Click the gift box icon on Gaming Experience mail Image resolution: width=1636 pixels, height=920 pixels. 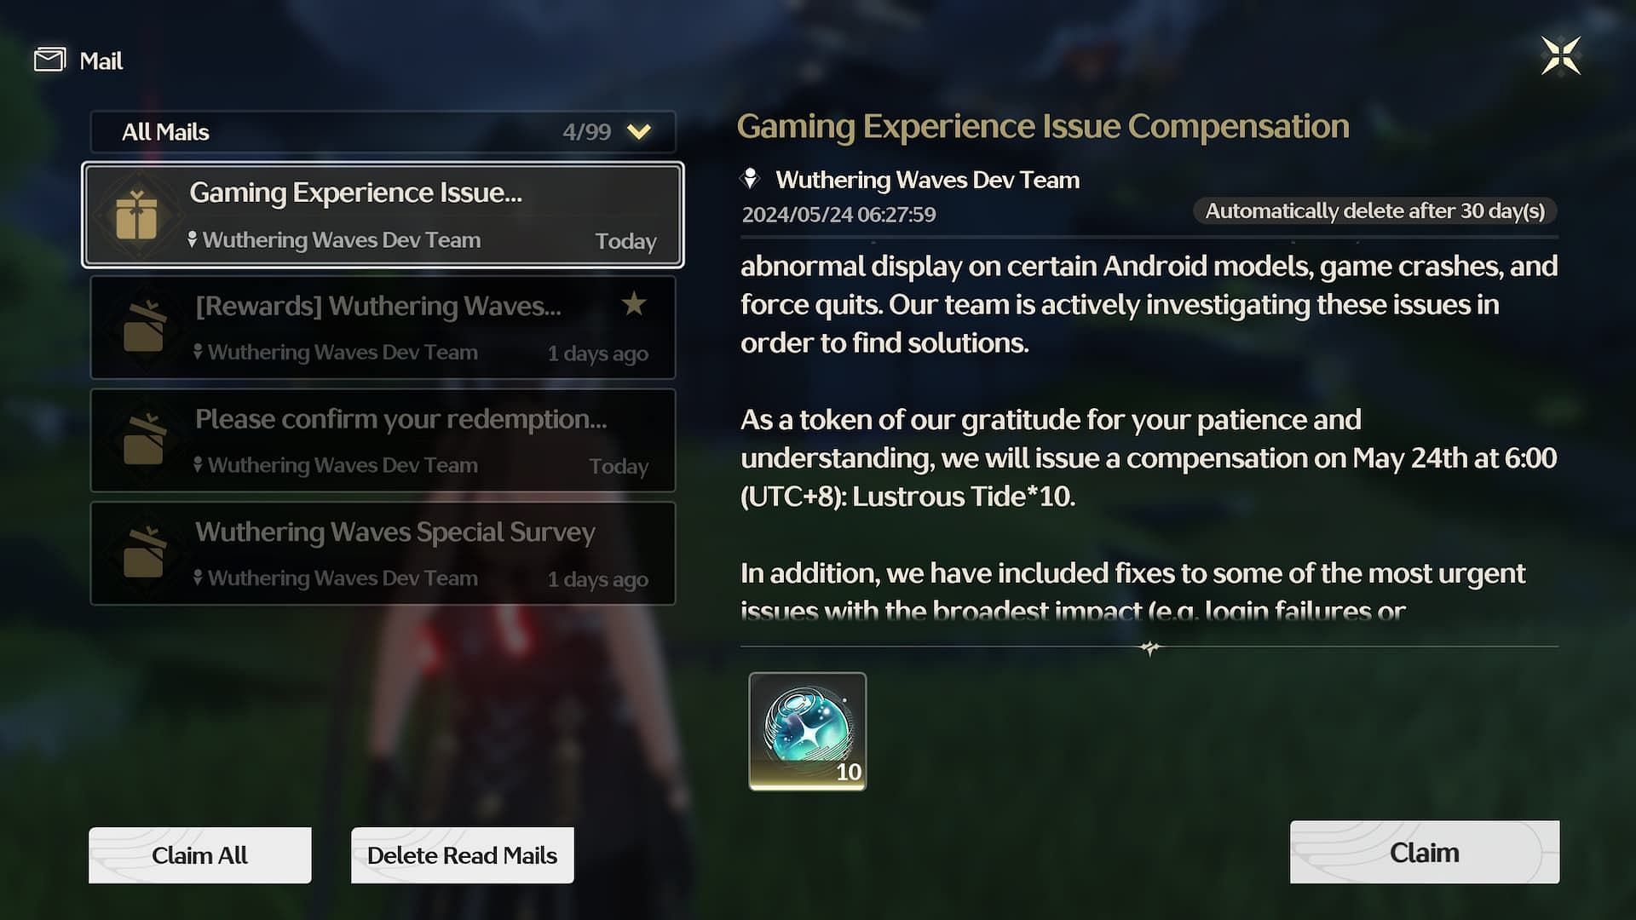pos(138,216)
